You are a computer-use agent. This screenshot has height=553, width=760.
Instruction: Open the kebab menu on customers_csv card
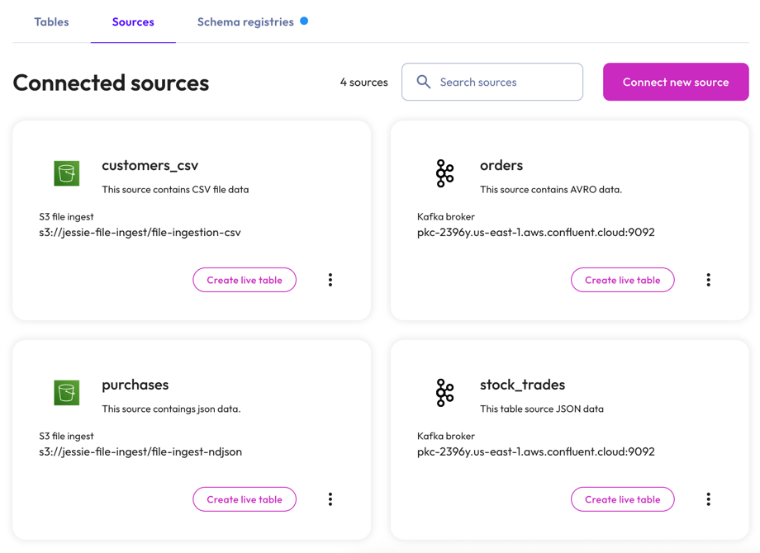(x=330, y=279)
